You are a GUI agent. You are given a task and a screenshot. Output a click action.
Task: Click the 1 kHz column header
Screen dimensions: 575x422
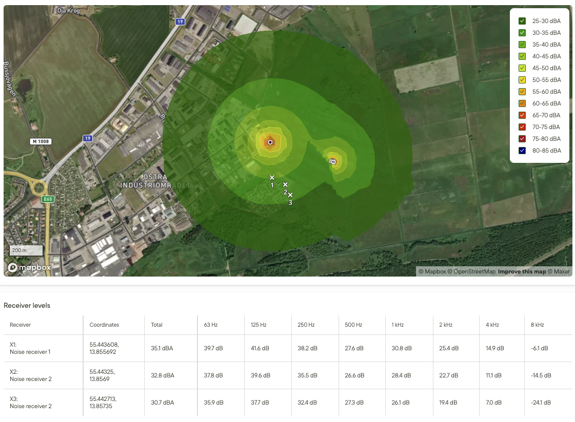tap(398, 325)
